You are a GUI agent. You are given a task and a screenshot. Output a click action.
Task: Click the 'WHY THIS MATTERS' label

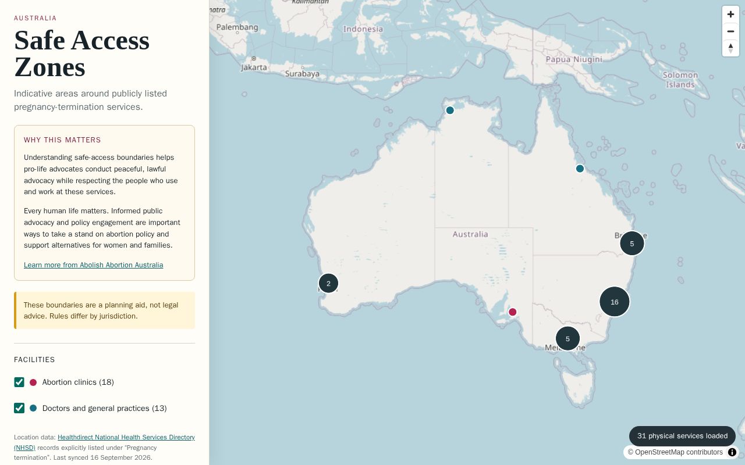tap(62, 140)
